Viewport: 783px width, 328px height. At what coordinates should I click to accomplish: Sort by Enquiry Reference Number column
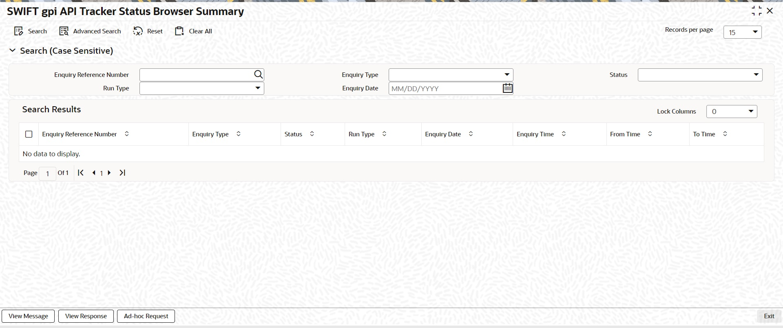[x=127, y=134]
